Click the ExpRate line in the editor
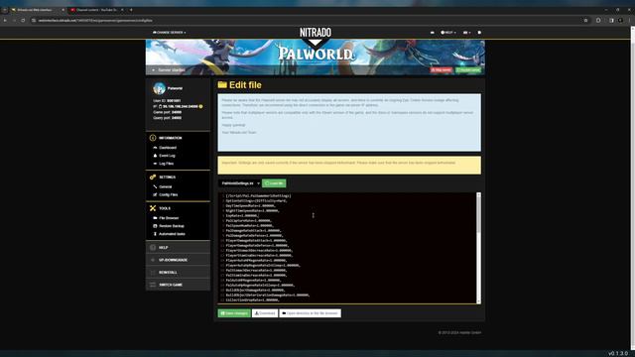Screen dimensions: 635x357 click(242, 216)
